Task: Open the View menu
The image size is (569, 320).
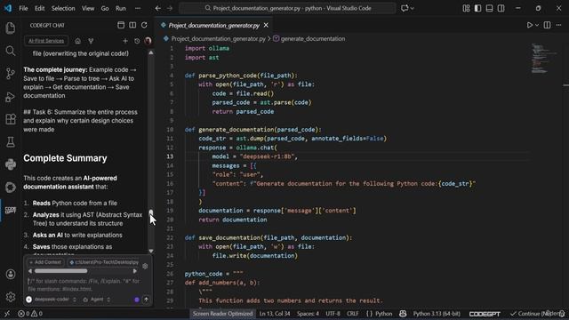Action: (x=88, y=8)
